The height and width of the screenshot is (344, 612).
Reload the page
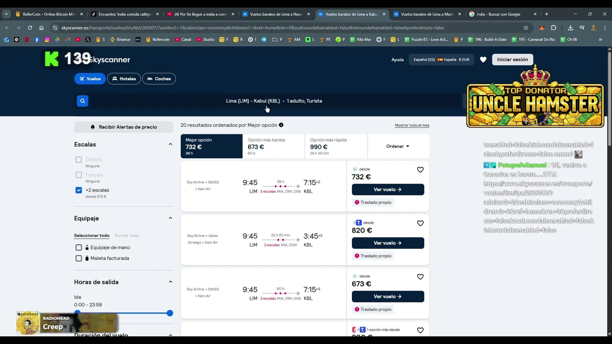tap(30, 28)
